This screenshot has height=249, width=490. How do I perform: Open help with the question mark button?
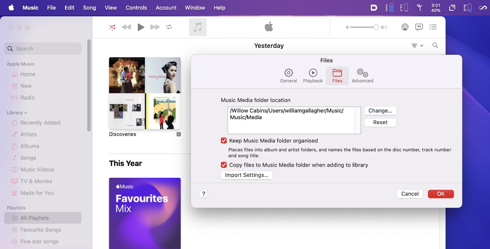pos(204,194)
